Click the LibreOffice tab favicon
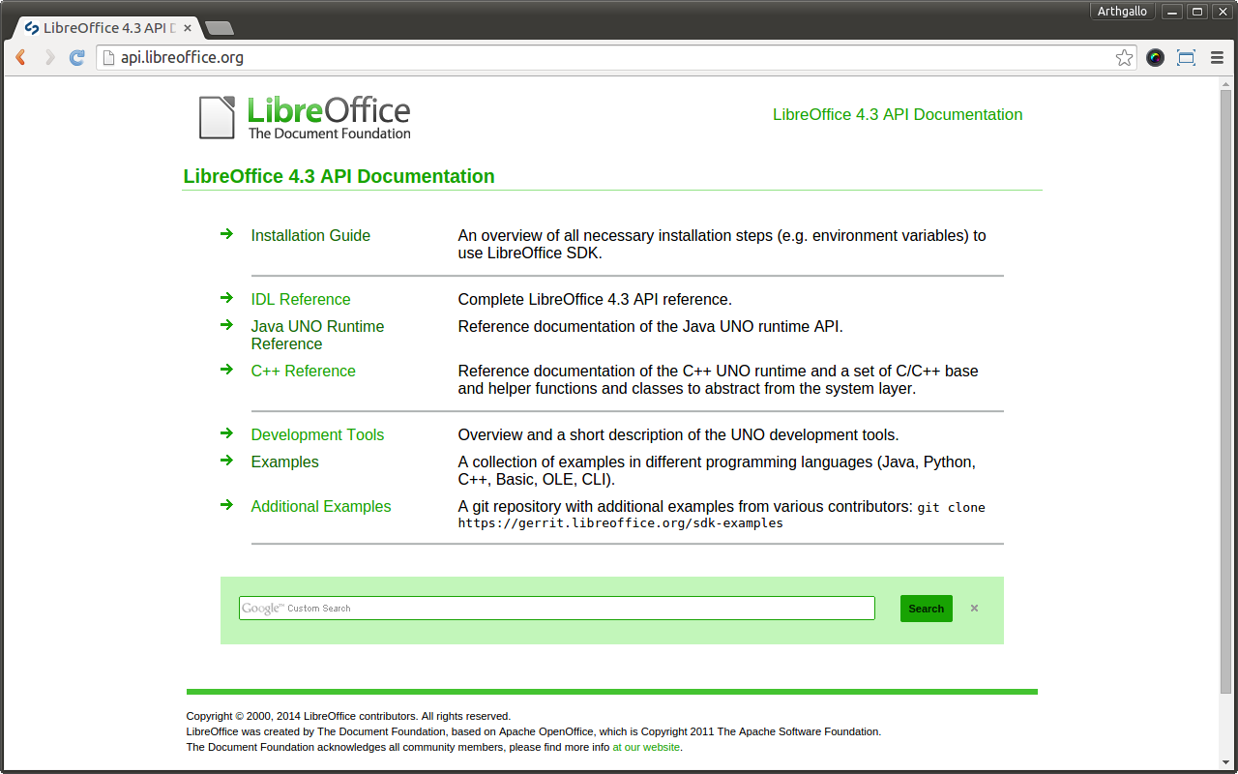Viewport: 1238px width, 774px height. point(32,28)
